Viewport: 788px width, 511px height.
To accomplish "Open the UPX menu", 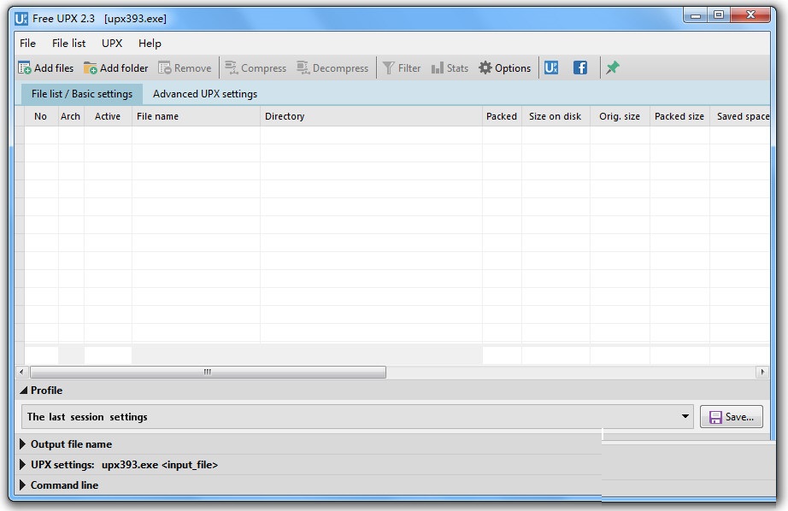I will click(111, 43).
